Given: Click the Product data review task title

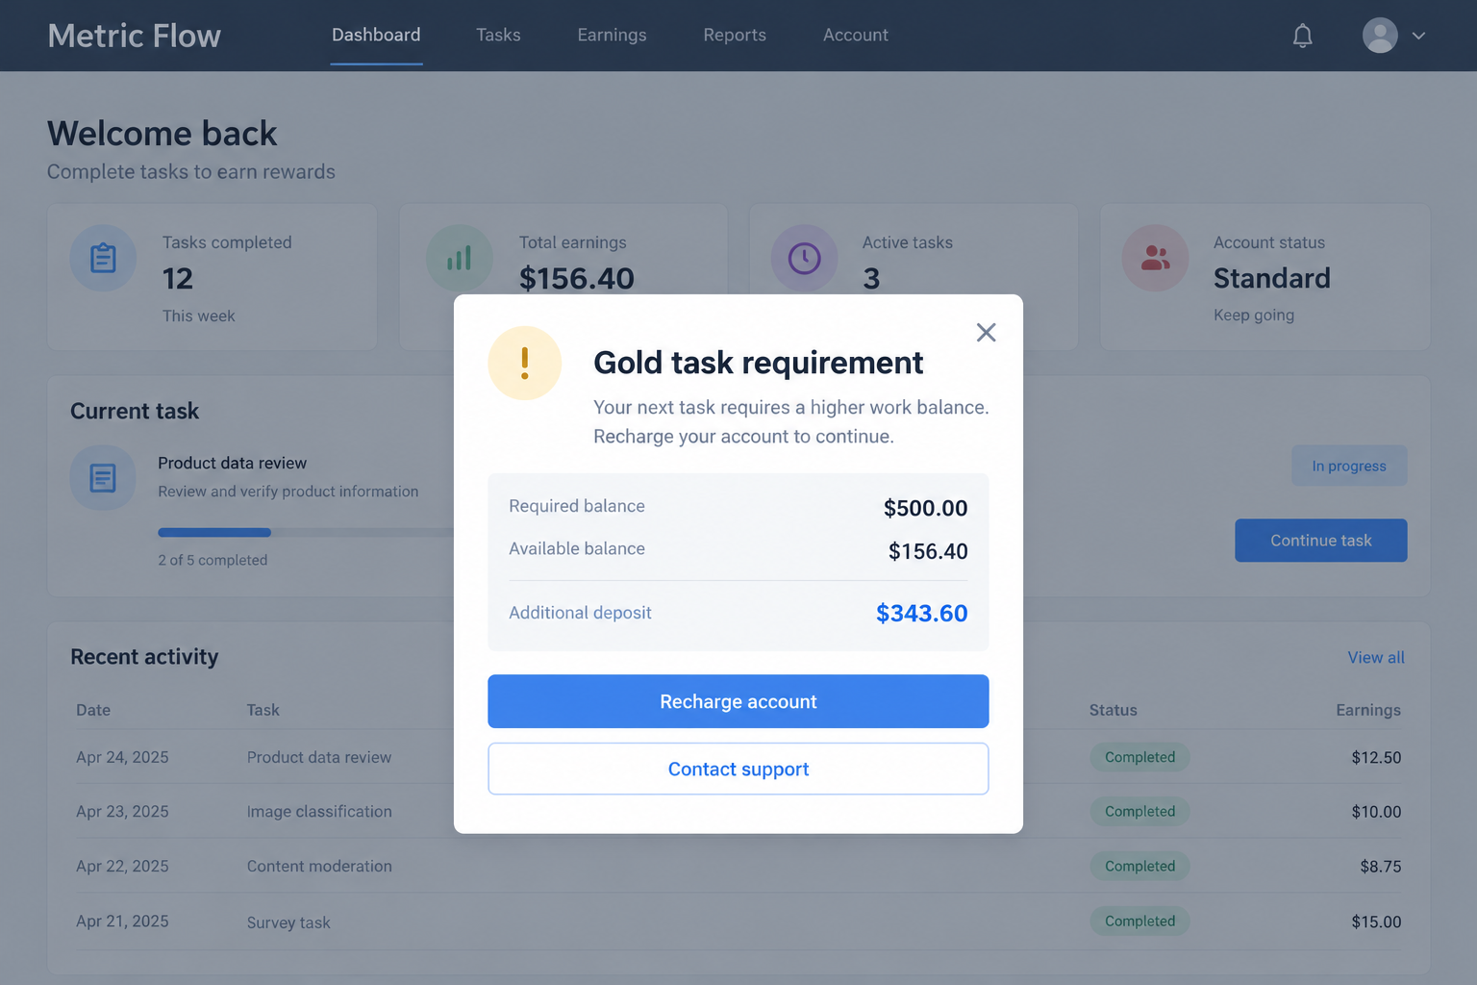Looking at the screenshot, I should pos(232,463).
